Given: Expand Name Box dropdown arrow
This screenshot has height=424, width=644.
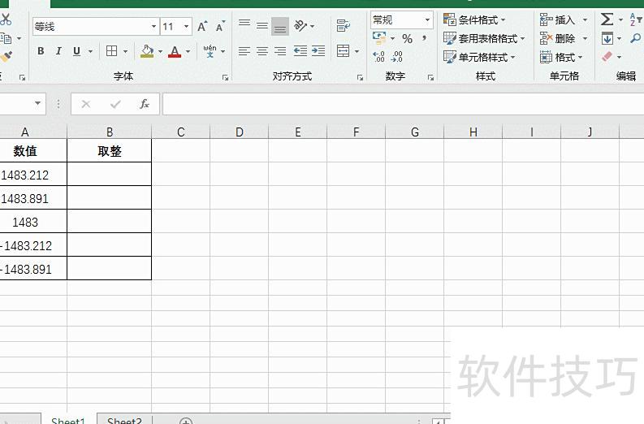Looking at the screenshot, I should pos(37,103).
